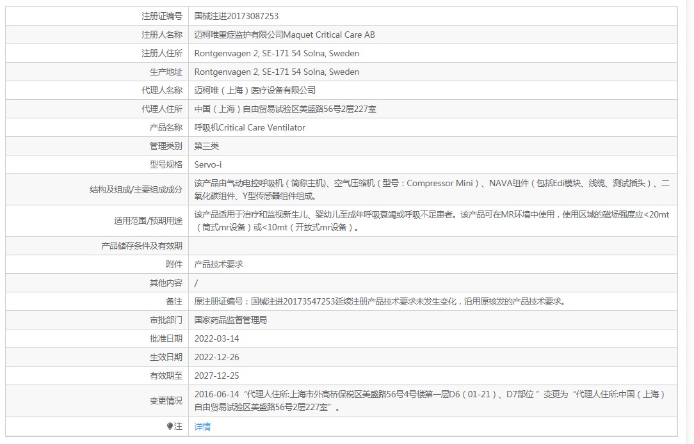The height and width of the screenshot is (444, 694).
Task: Click management class 第三类
Action: (206, 147)
